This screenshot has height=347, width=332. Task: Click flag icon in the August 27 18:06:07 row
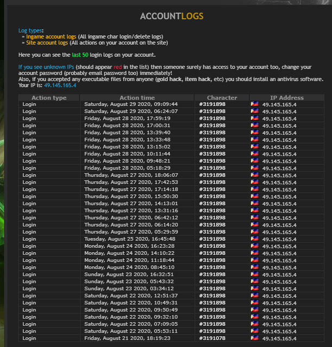click(x=254, y=175)
